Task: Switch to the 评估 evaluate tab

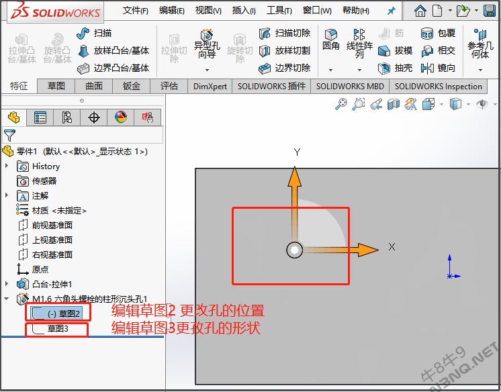Action: pos(169,86)
